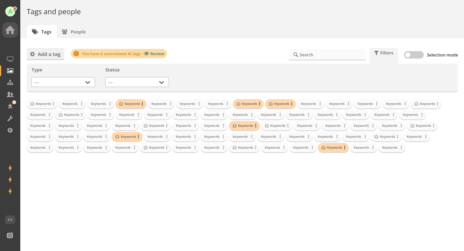Image resolution: width=464 pixels, height=251 pixels.
Task: Expand the Type filter dropdown
Action: (x=63, y=82)
